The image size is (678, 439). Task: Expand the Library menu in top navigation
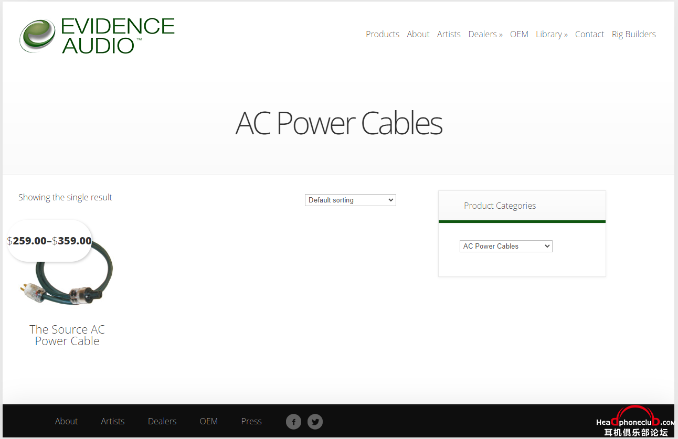(552, 34)
